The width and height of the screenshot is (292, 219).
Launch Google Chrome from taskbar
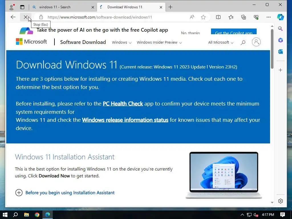(x=37, y=215)
